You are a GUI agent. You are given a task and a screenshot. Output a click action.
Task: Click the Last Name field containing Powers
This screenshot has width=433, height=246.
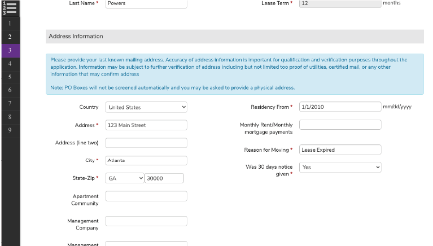[146, 4]
